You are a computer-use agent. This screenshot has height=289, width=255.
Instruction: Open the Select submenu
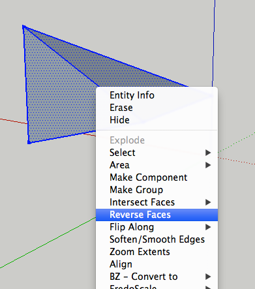coord(157,153)
